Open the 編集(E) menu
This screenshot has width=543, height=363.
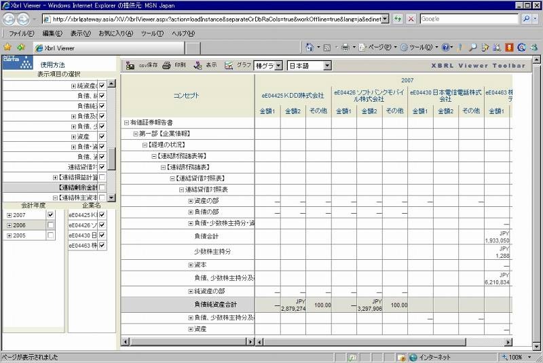(52, 33)
